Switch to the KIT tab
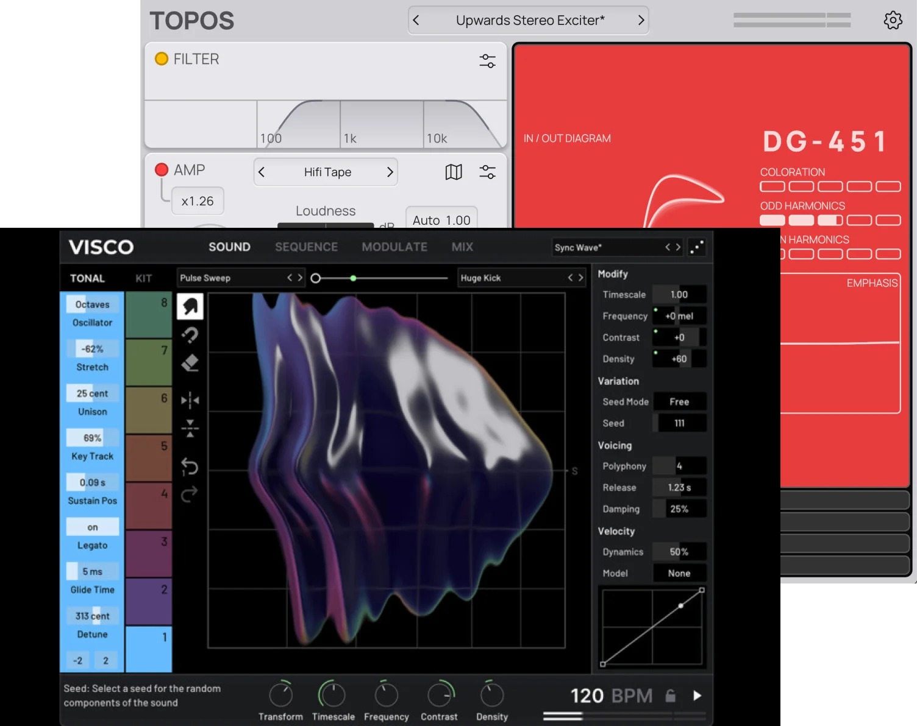The height and width of the screenshot is (726, 917). click(143, 278)
